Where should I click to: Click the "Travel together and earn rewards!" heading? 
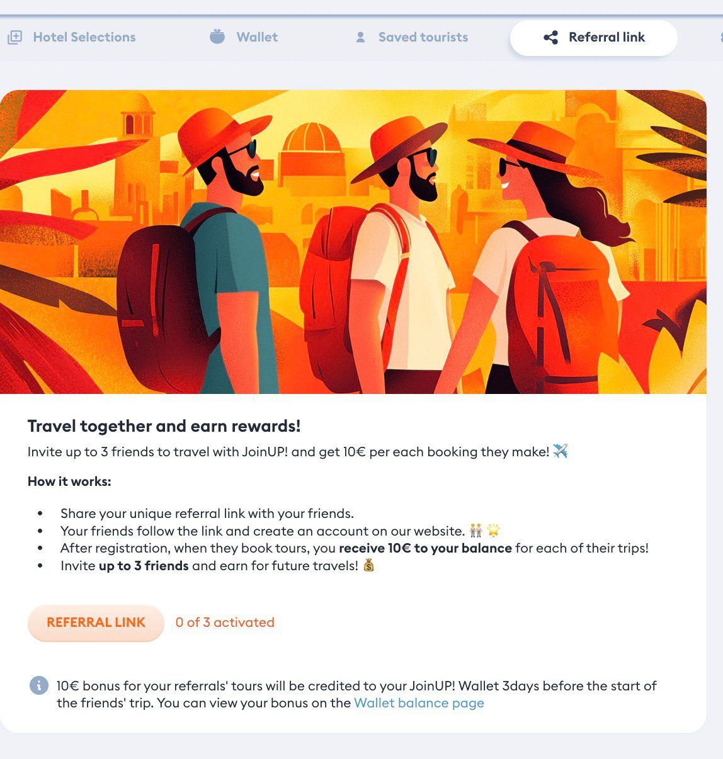[x=164, y=426]
